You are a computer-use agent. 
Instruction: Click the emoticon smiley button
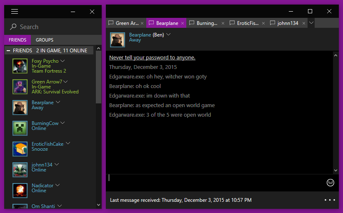330,182
